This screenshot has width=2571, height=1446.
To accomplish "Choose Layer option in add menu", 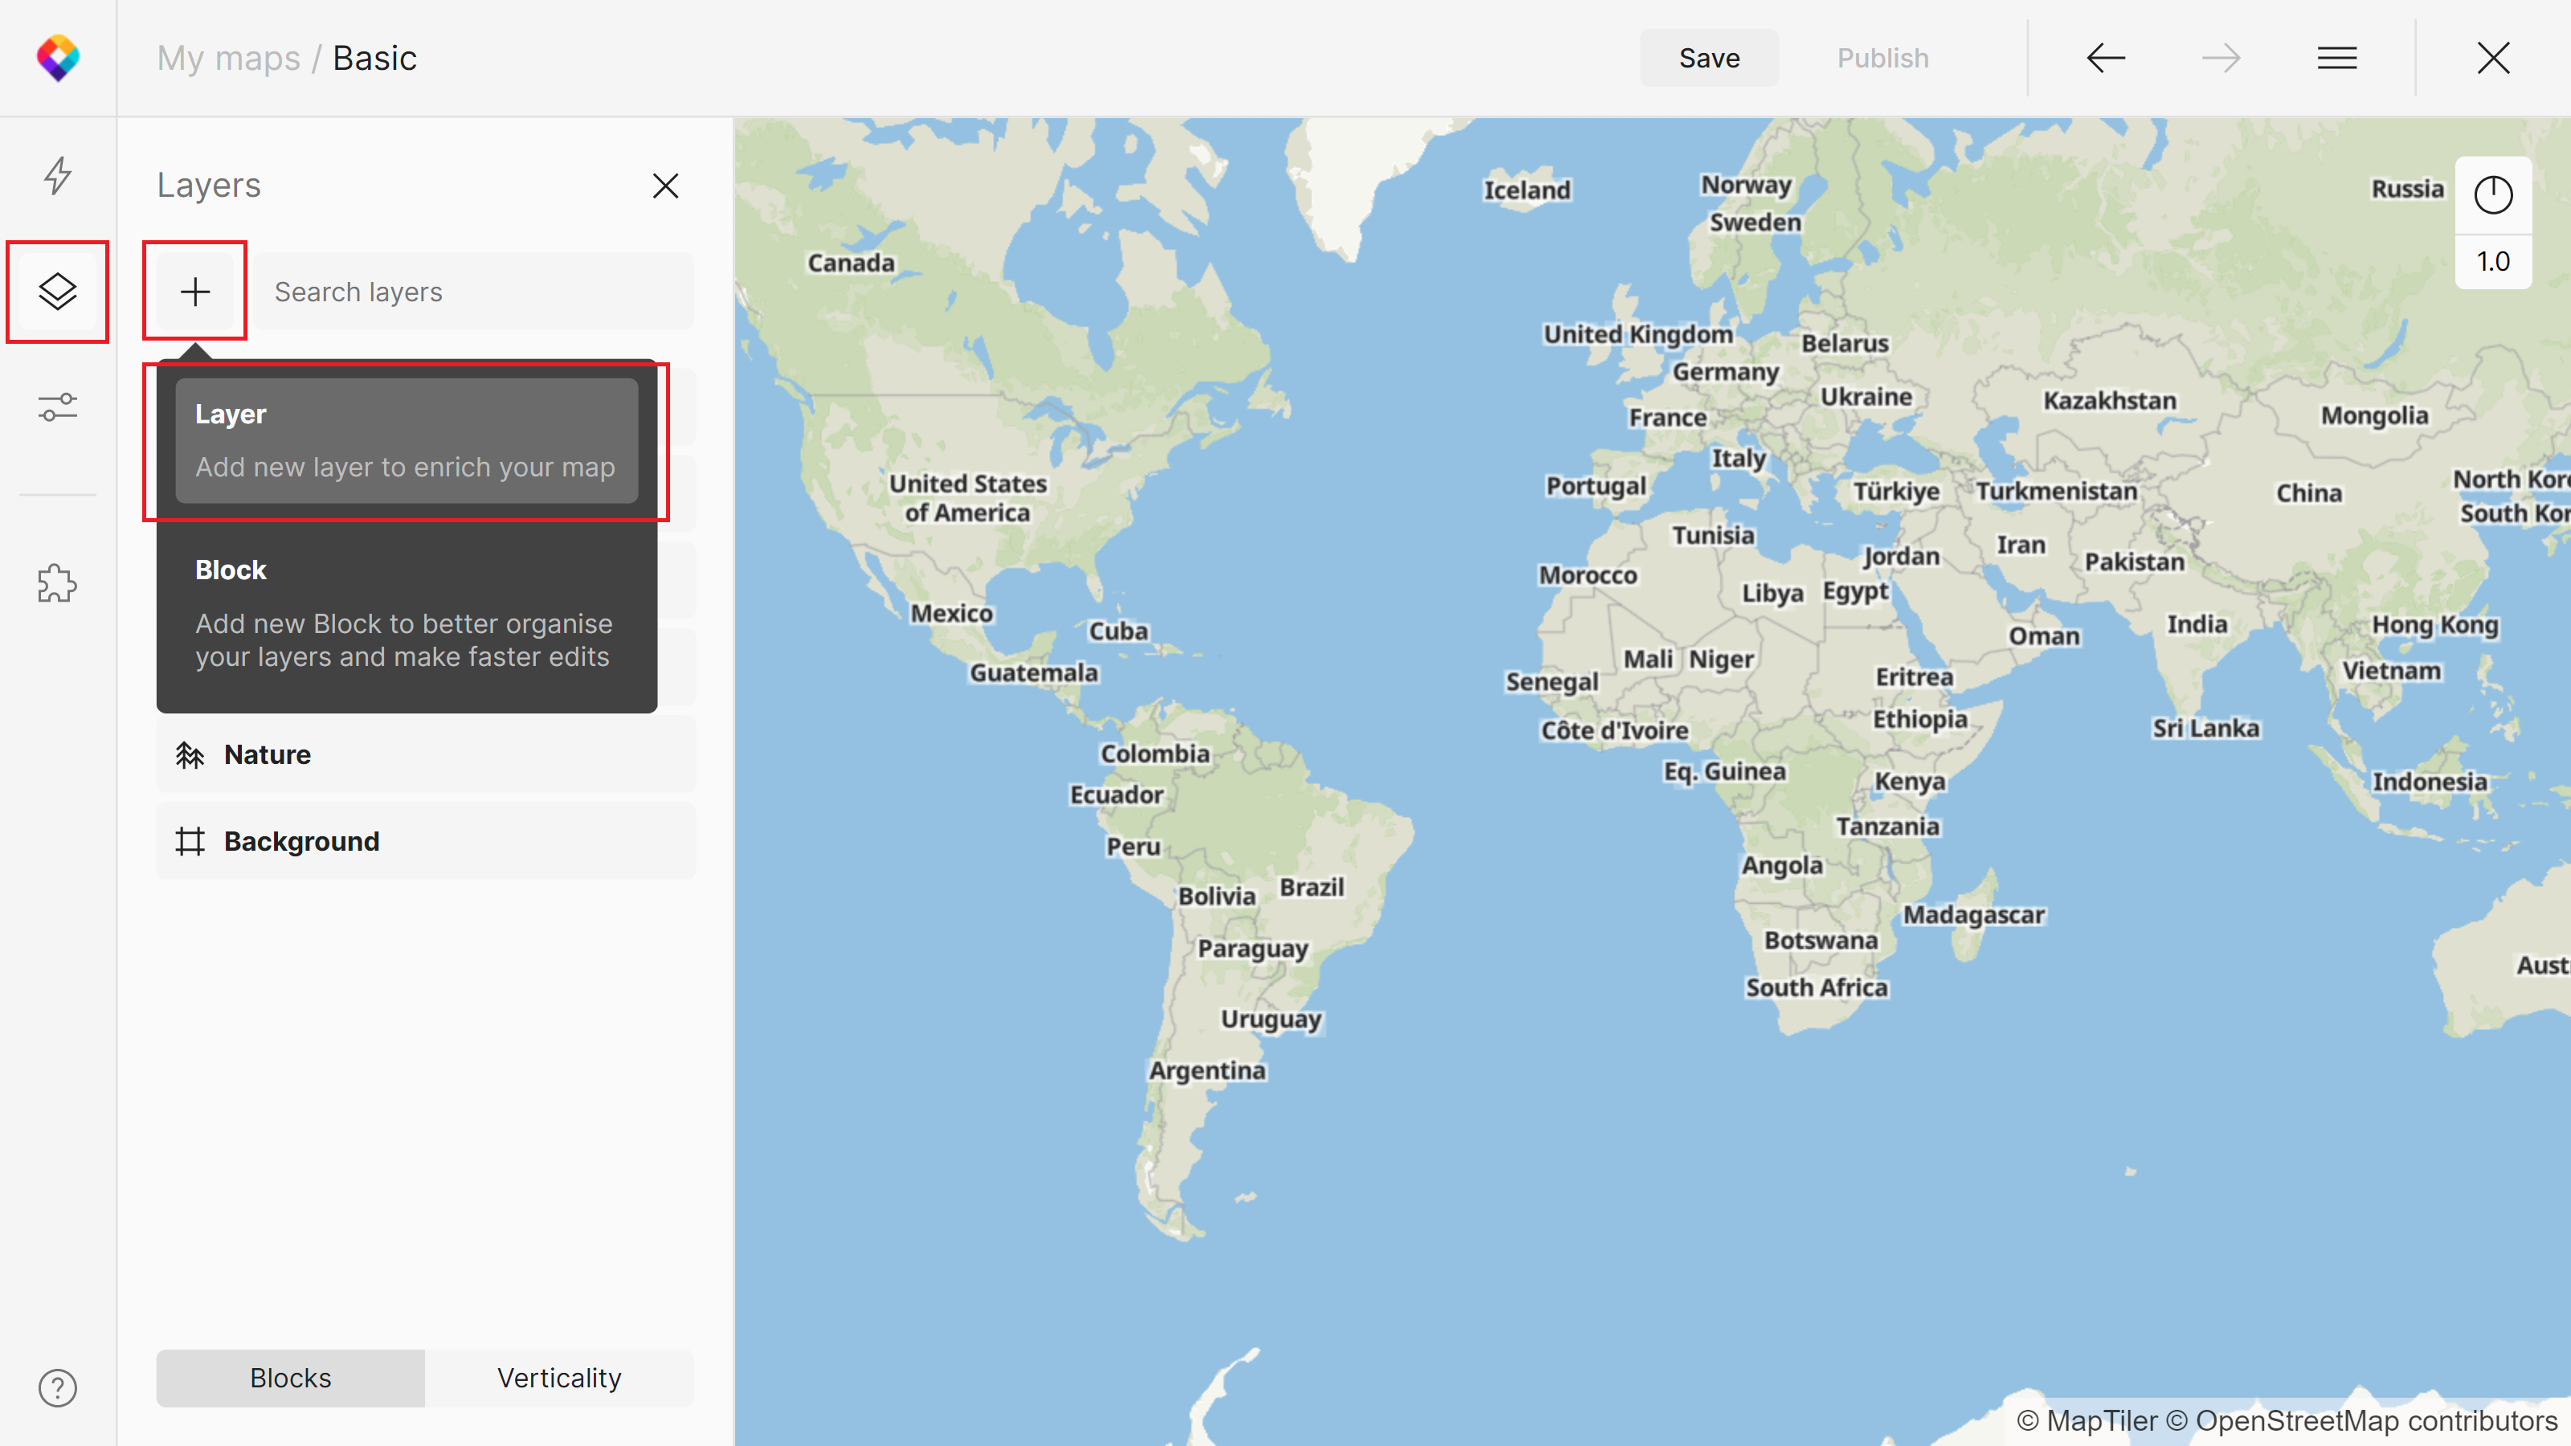I will pyautogui.click(x=407, y=440).
